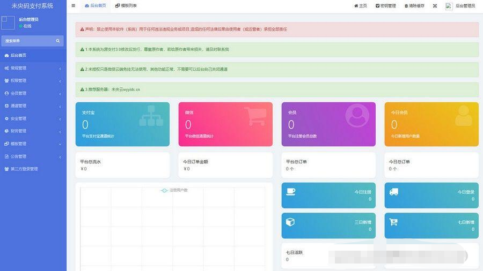This screenshot has width=483, height=271.
Task: Click the truck icon on 今日登录
Action: (x=394, y=192)
